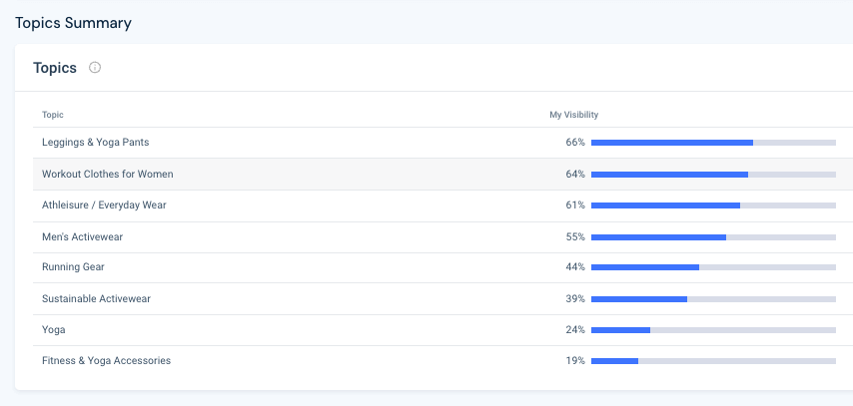Click the Topics Summary heading

[x=73, y=23]
